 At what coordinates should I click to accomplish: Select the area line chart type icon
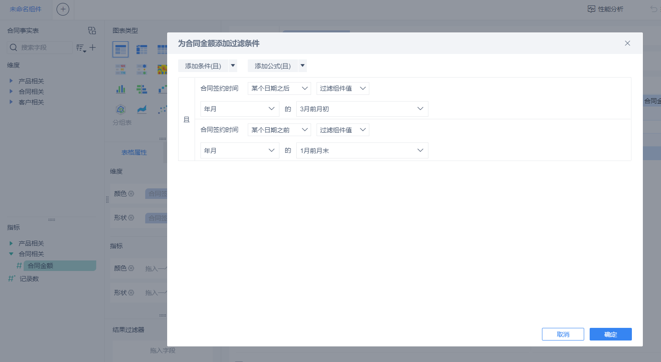142,110
